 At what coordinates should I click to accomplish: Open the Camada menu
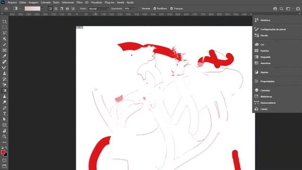(x=46, y=2)
